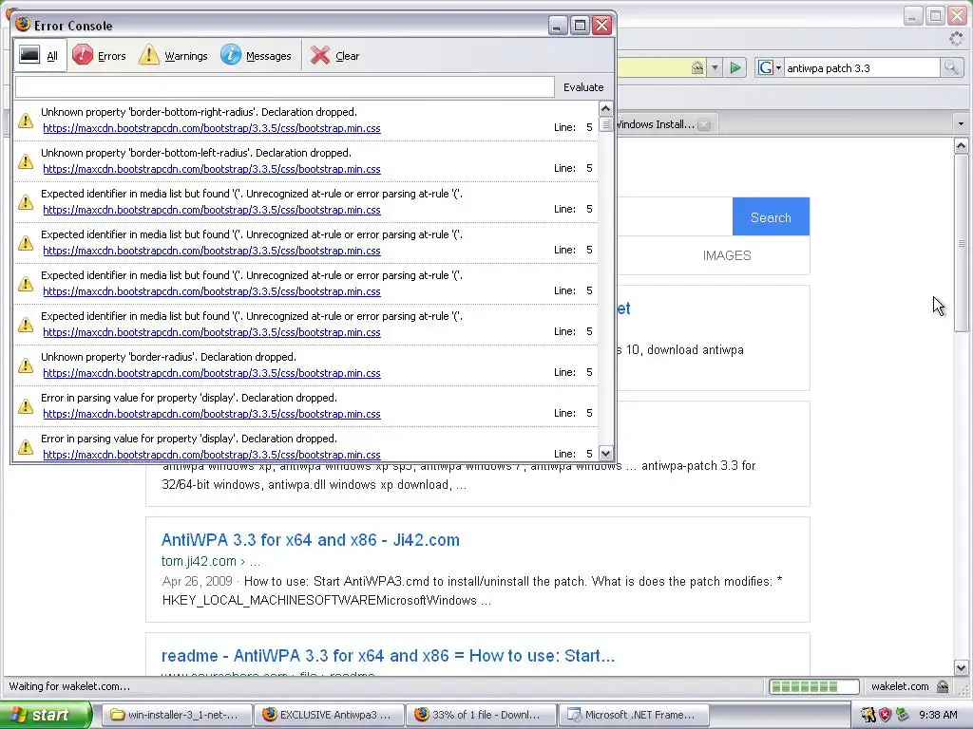Open the list all tabs dropdown
Screen dimensions: 973x729
pyautogui.click(x=961, y=124)
